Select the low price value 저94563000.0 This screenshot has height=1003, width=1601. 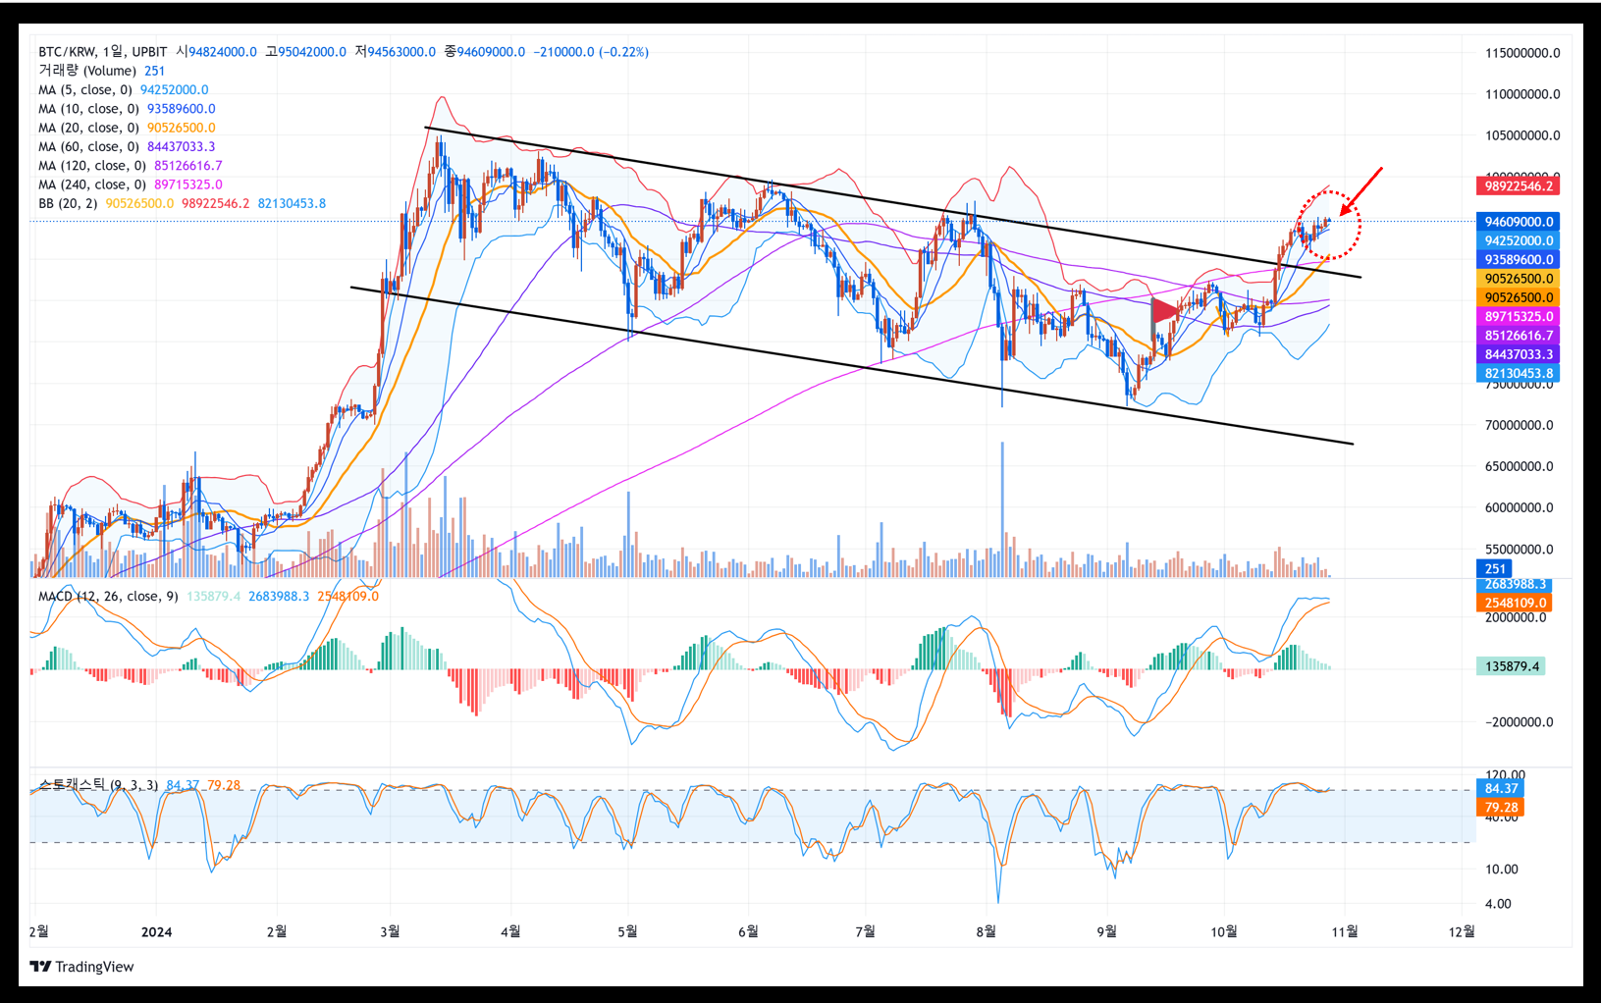pos(395,52)
